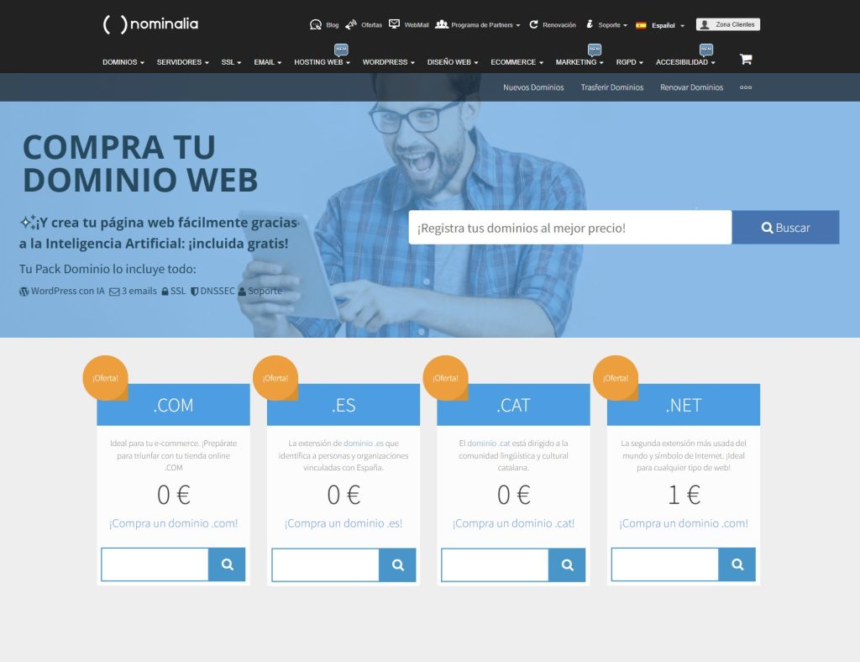The width and height of the screenshot is (860, 662).
Task: Open the ECOMMERCE menu
Action: click(x=517, y=62)
